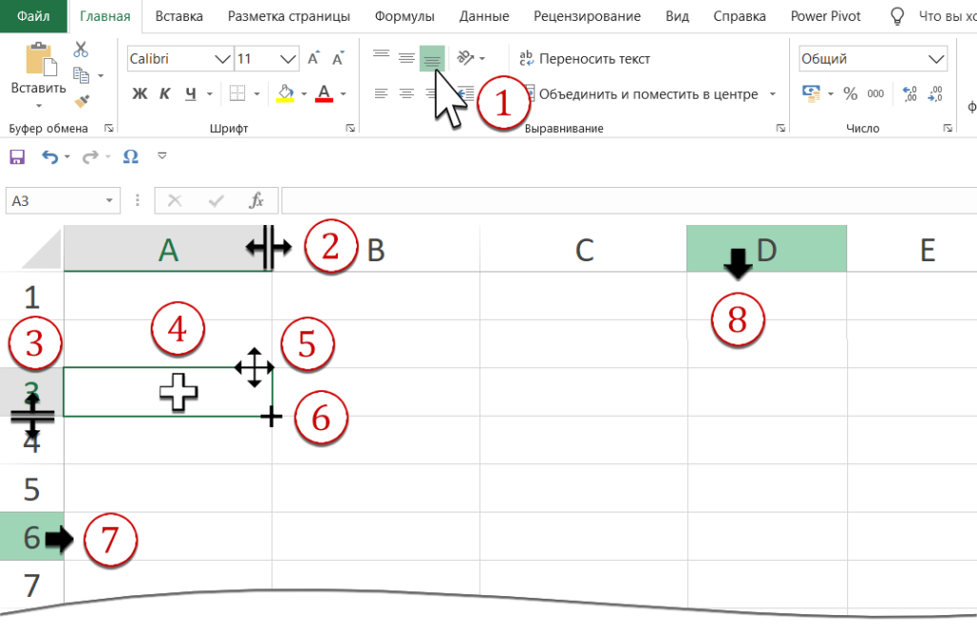This screenshot has width=977, height=635.
Task: Select column C header
Action: (584, 249)
